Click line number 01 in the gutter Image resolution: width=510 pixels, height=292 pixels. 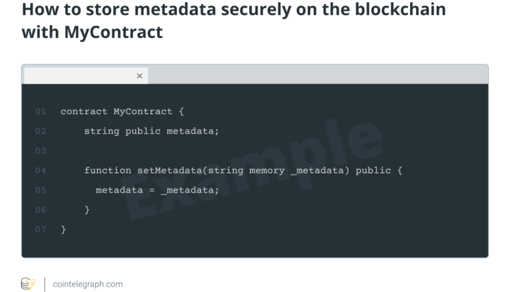[41, 111]
